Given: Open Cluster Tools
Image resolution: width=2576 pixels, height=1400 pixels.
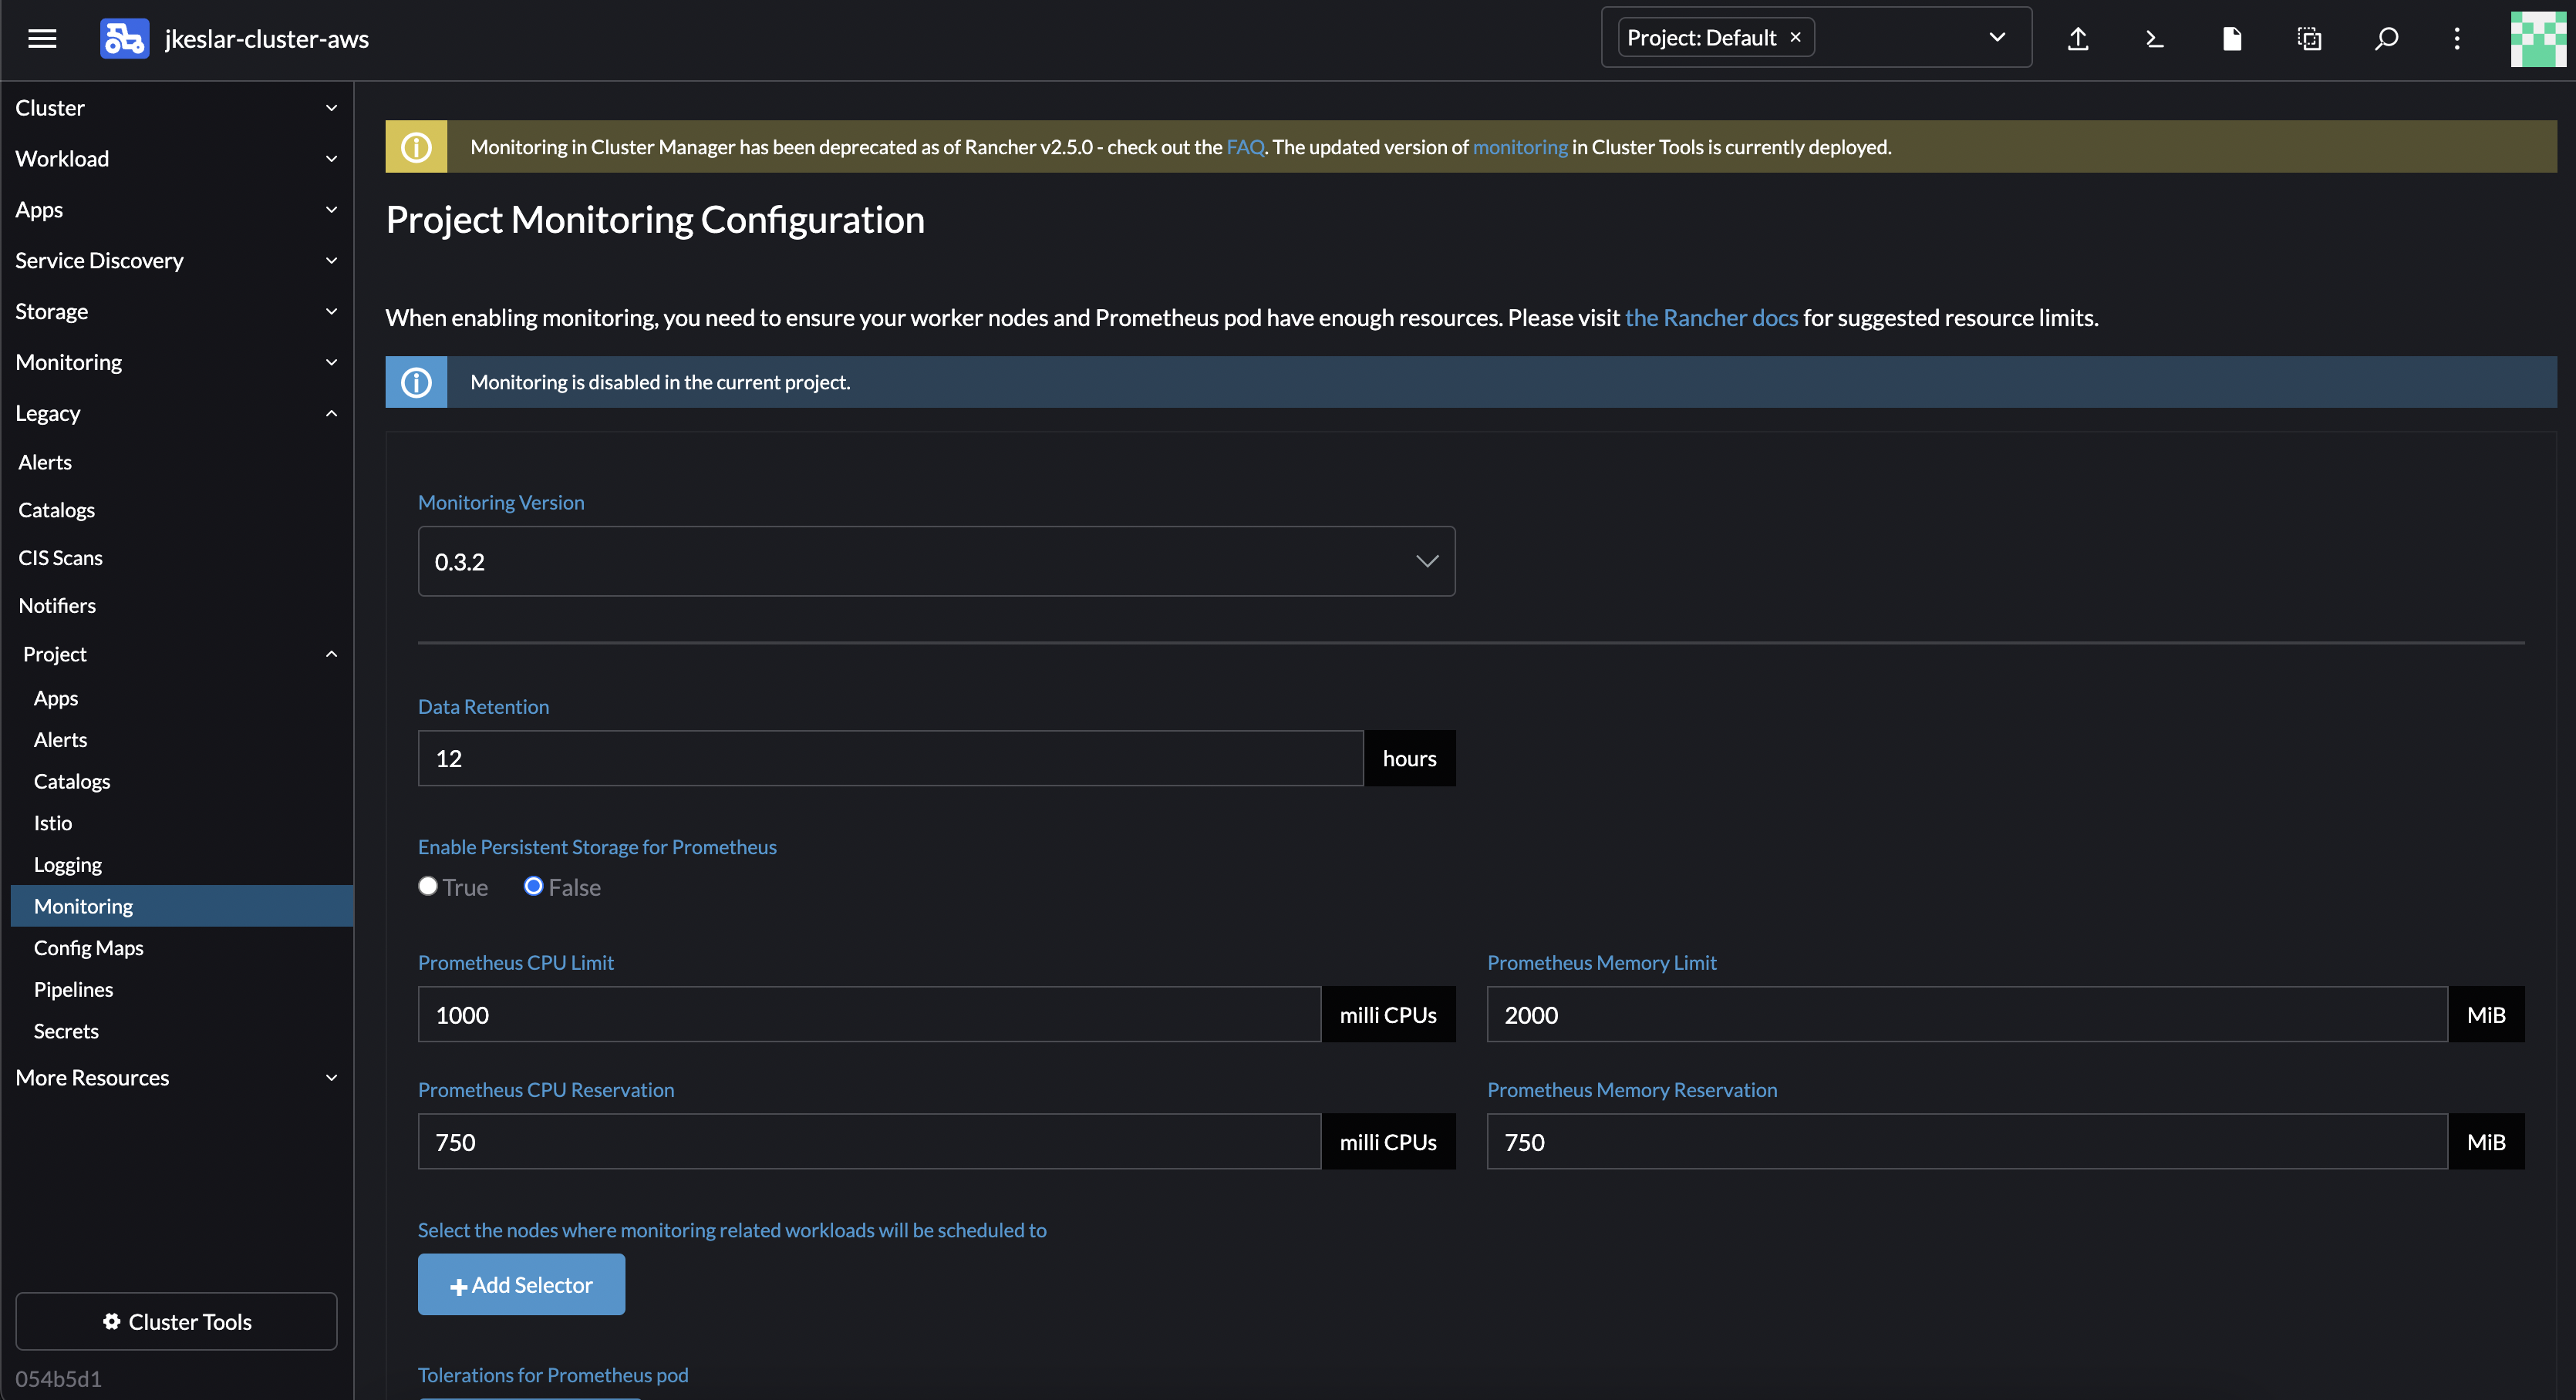Looking at the screenshot, I should 176,1321.
